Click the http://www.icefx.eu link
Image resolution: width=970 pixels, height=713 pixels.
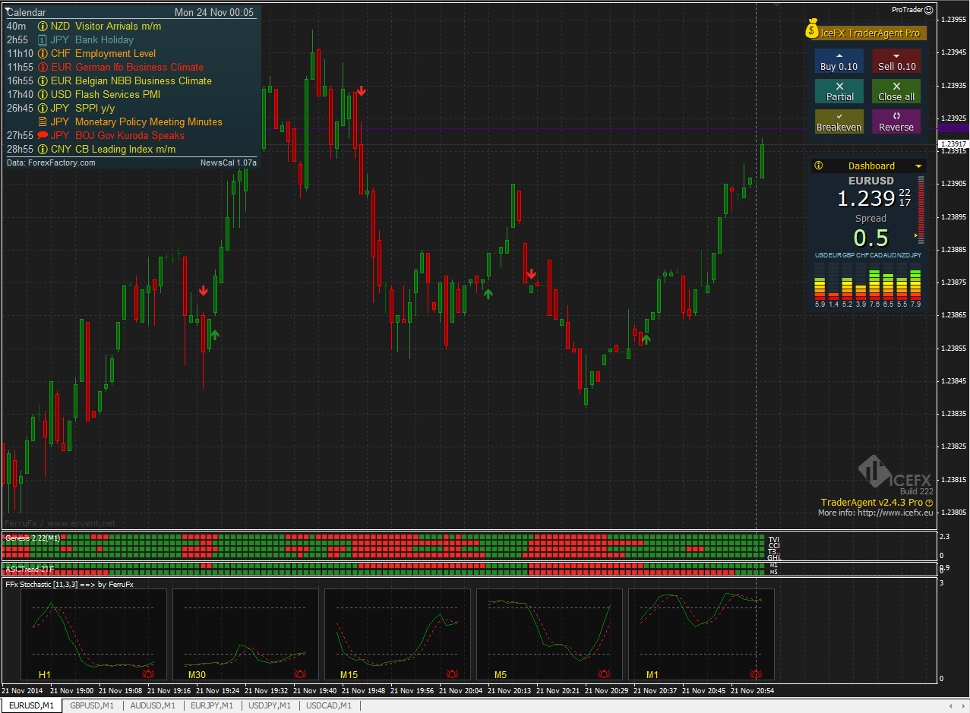[x=895, y=513]
